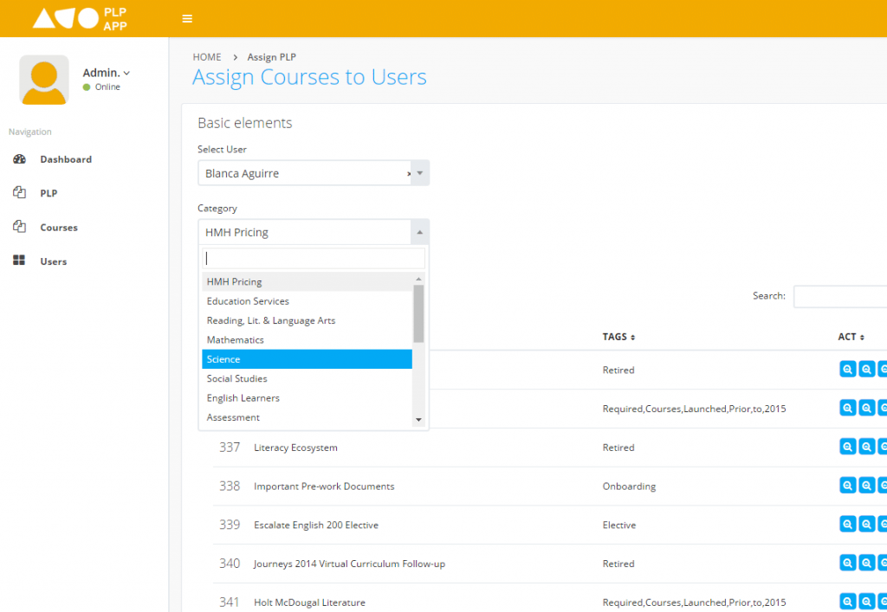Click the category list scrollbar thumb
The image size is (887, 612).
[x=418, y=313]
